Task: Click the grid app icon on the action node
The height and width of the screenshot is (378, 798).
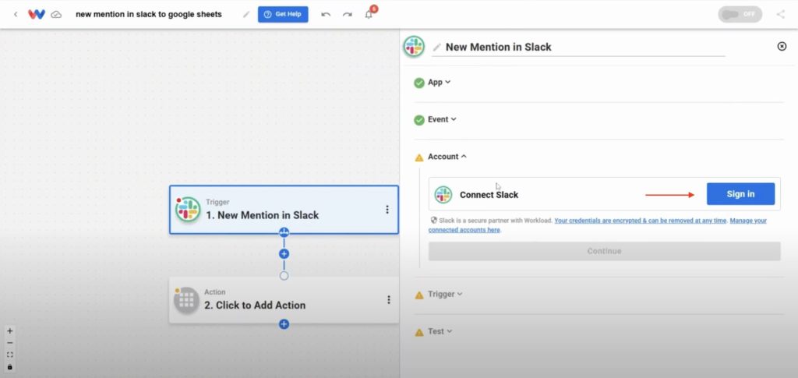Action: [186, 300]
